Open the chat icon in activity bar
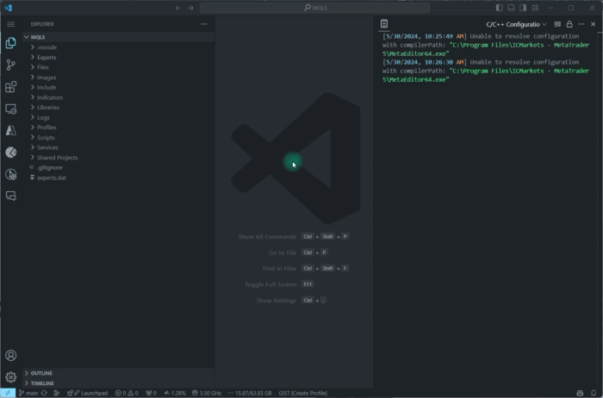This screenshot has width=603, height=398. click(10, 196)
